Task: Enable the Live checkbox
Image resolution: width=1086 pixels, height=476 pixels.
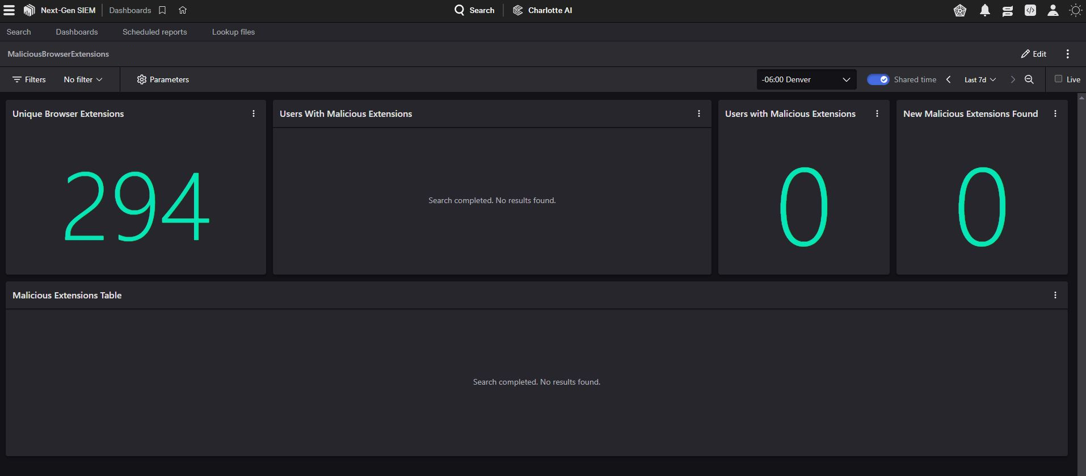Action: pos(1058,79)
